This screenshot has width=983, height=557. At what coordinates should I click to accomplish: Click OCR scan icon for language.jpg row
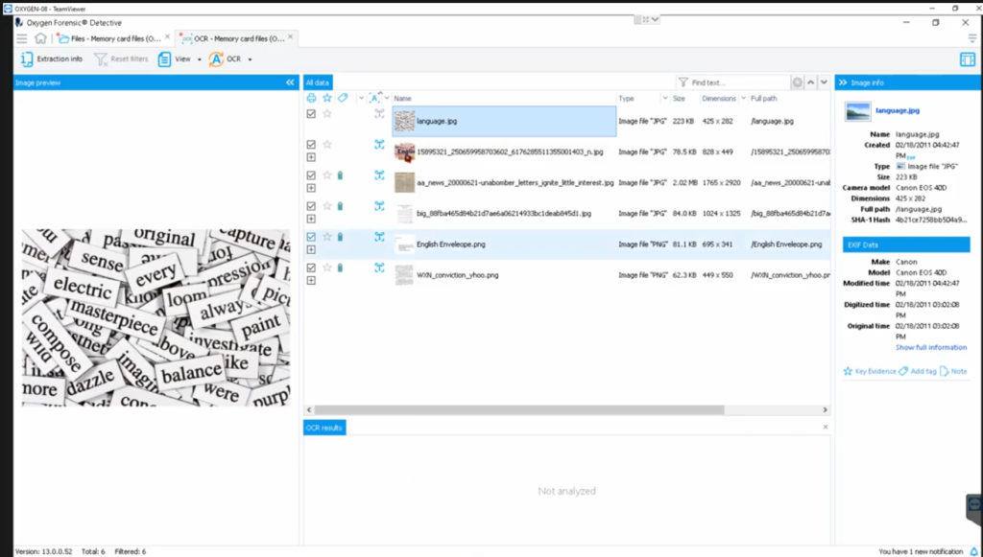coord(379,113)
